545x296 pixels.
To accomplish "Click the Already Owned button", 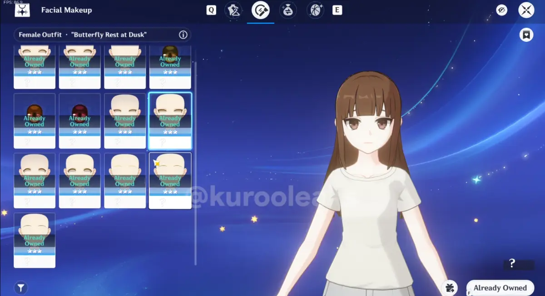I will 500,288.
